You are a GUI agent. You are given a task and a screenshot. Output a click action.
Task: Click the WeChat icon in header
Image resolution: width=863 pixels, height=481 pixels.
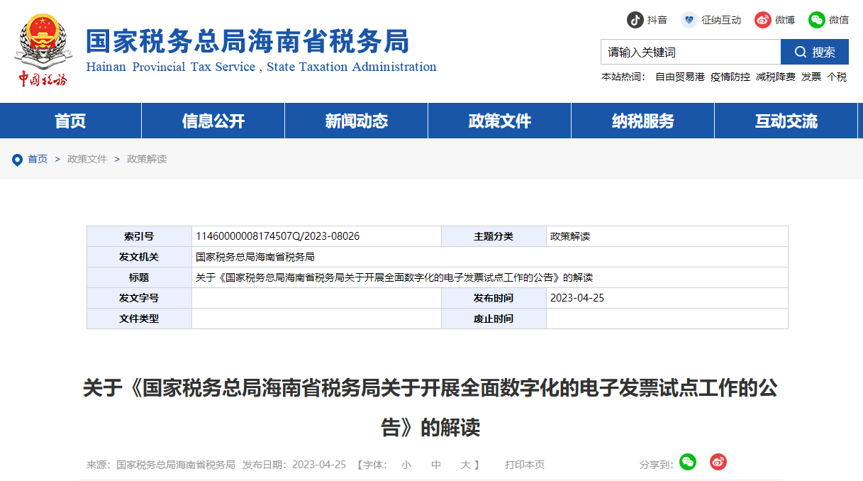pos(817,20)
